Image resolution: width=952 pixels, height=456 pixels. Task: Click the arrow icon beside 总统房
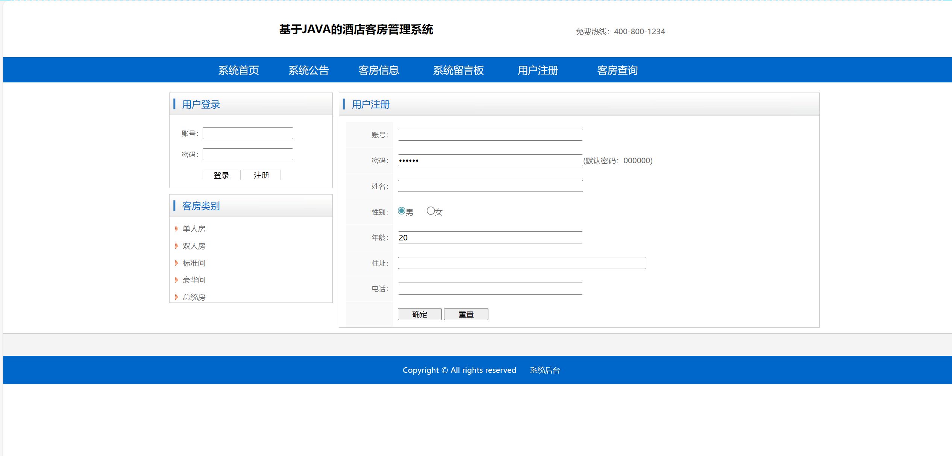(176, 297)
